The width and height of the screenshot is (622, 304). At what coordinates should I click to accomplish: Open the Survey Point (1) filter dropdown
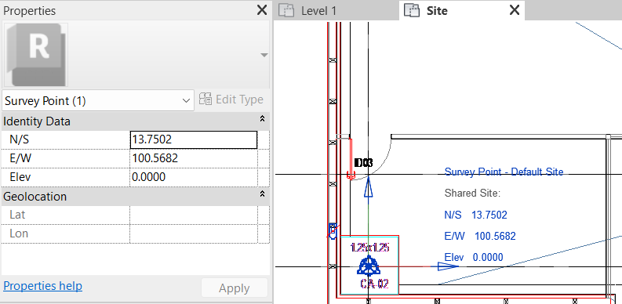pos(98,100)
